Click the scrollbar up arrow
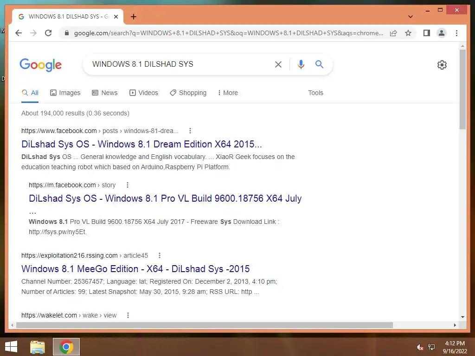 462,46
